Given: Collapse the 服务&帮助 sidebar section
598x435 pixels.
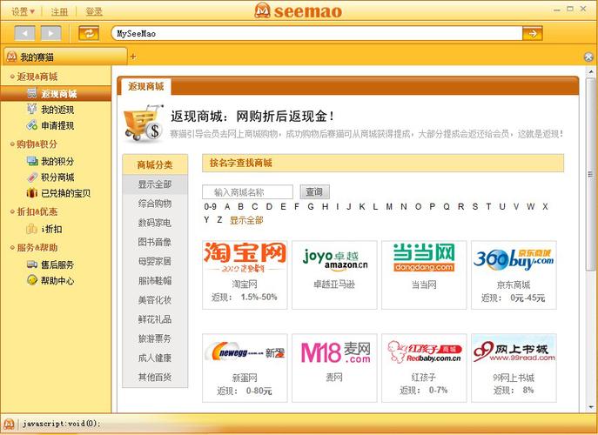Looking at the screenshot, I should [x=34, y=247].
